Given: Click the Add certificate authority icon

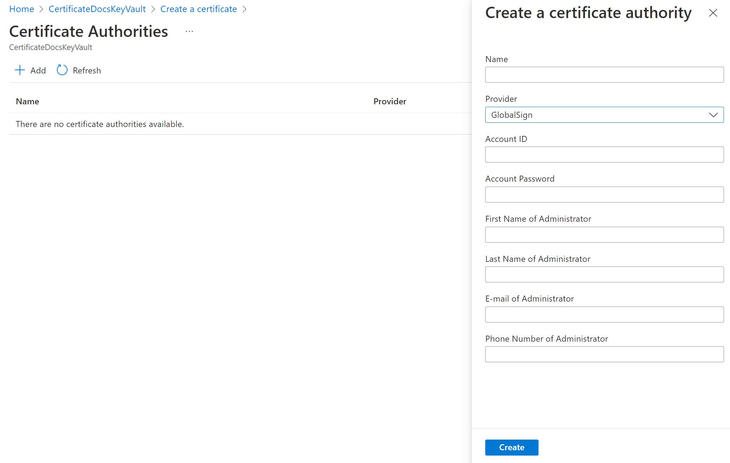Looking at the screenshot, I should point(19,70).
